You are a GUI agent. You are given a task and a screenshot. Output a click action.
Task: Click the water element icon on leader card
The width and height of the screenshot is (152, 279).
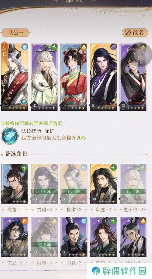click(25, 47)
